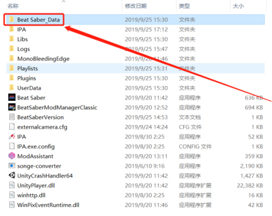The image size is (272, 216).
Task: Click the Plugins folder icon
Action: pos(11,78)
